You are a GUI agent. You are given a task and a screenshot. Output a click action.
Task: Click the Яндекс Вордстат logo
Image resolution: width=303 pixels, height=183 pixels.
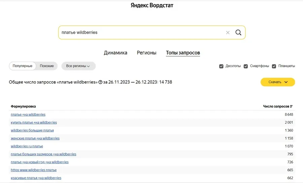coord(152,5)
